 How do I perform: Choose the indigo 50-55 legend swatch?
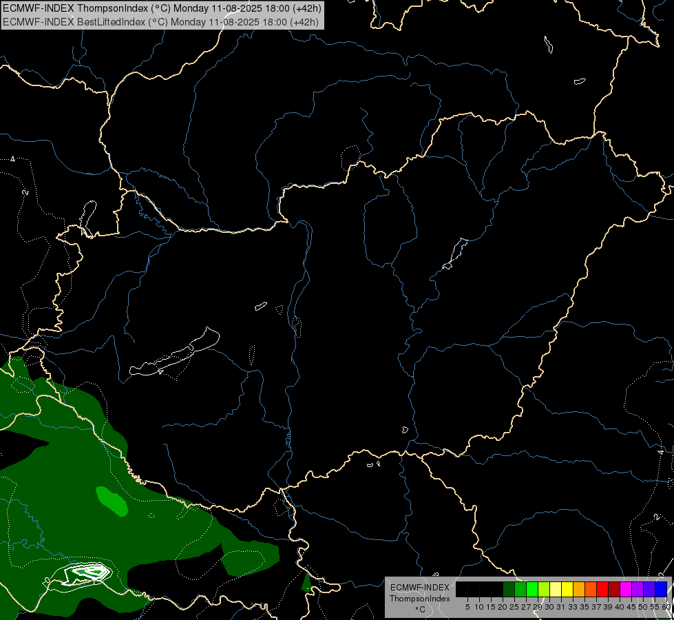click(x=649, y=589)
